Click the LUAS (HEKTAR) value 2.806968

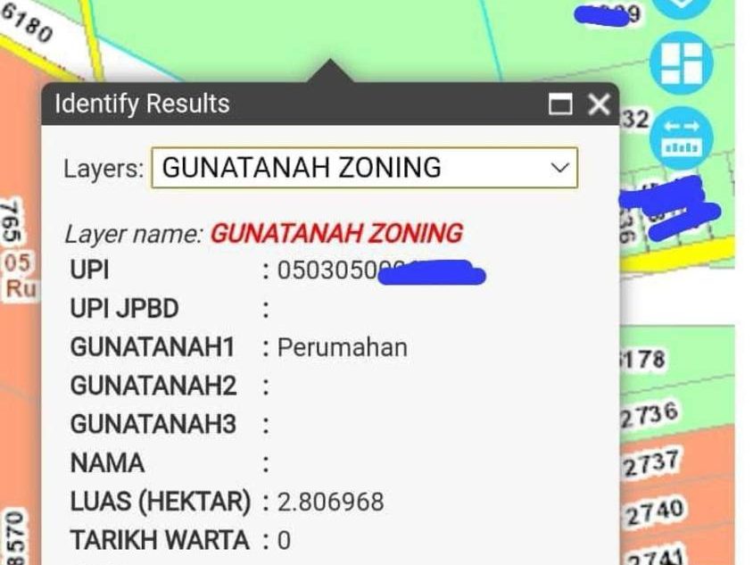click(330, 502)
